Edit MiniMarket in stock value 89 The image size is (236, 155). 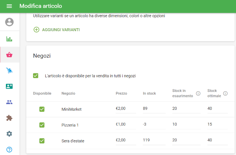coord(154,109)
